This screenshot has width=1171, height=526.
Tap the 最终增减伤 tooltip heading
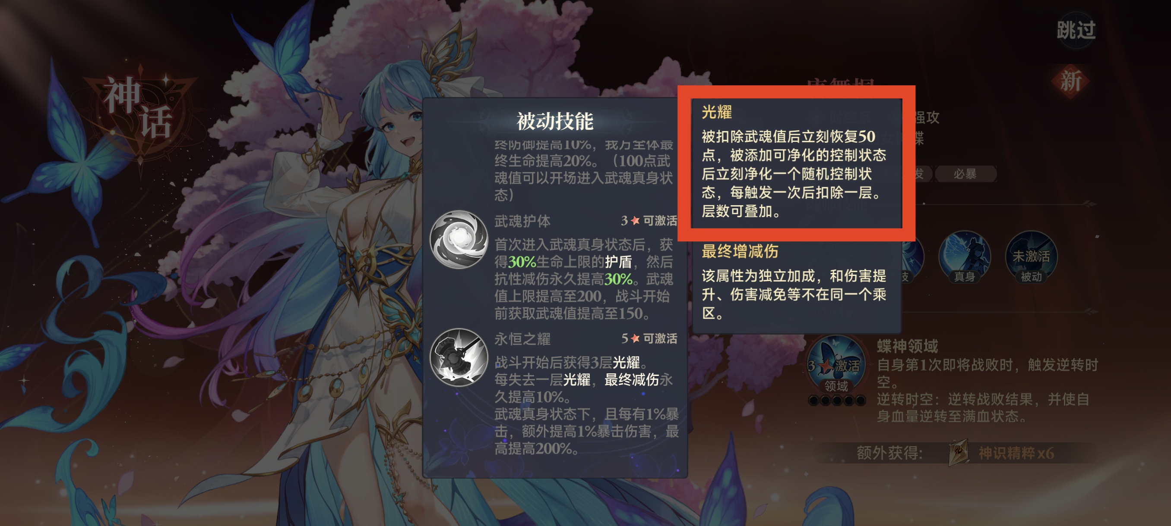740,251
